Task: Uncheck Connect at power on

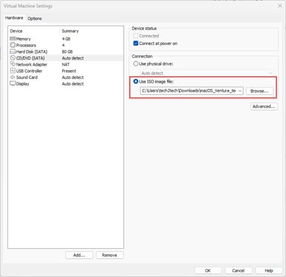Action: coord(136,43)
